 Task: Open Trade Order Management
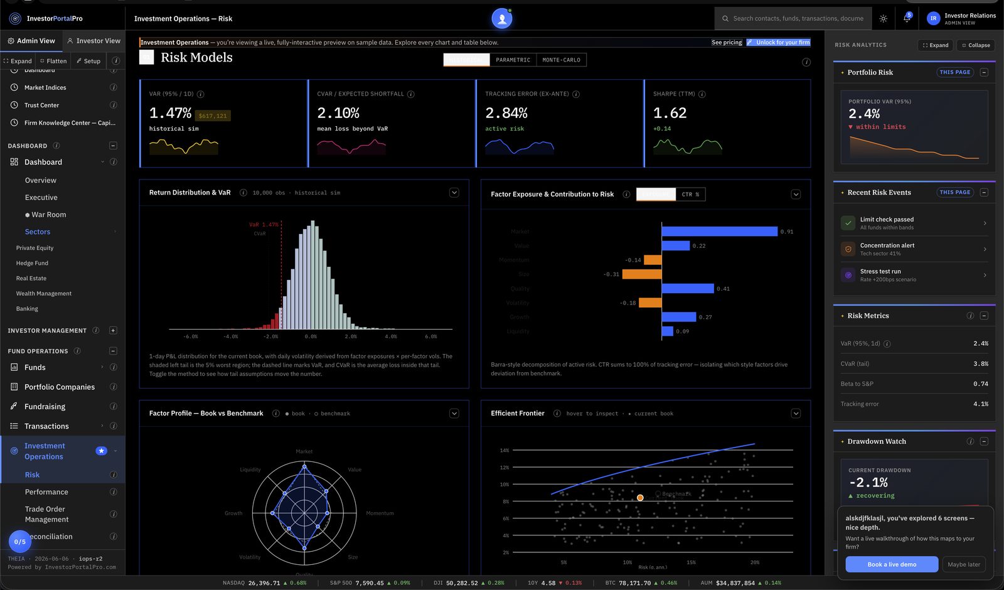(x=46, y=514)
